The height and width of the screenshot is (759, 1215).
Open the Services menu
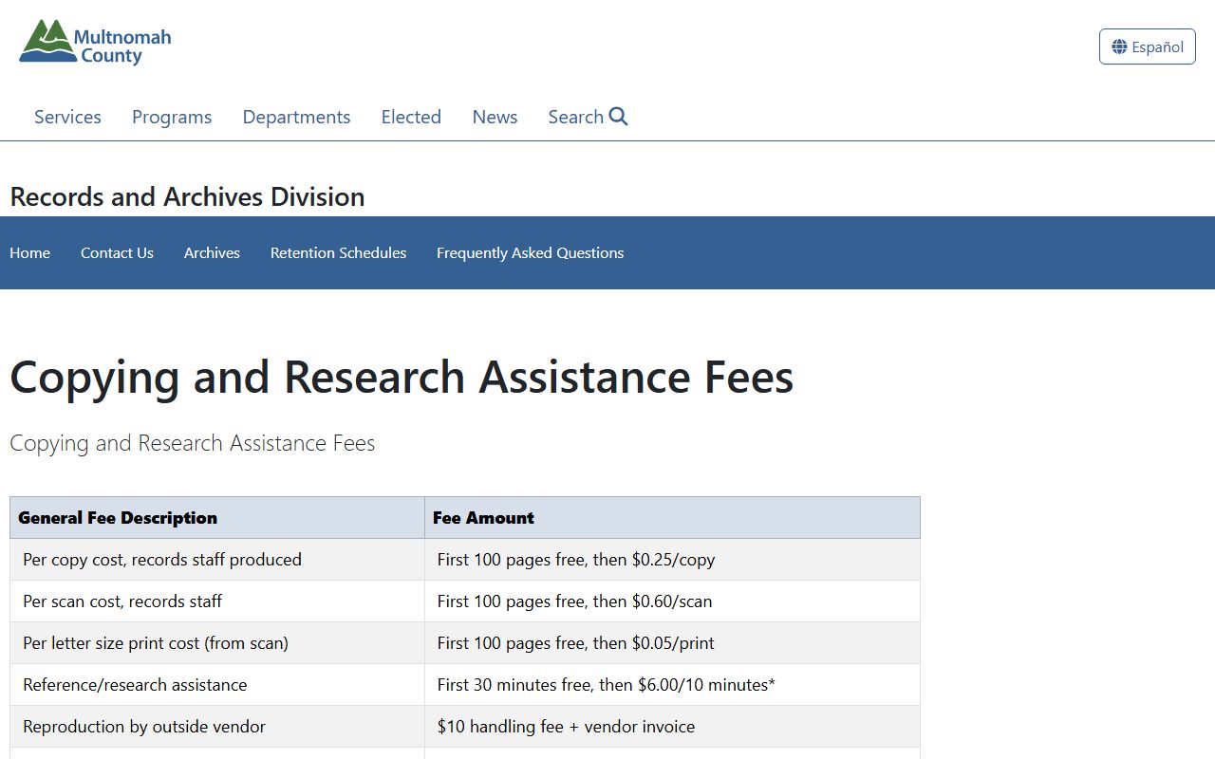pos(67,117)
